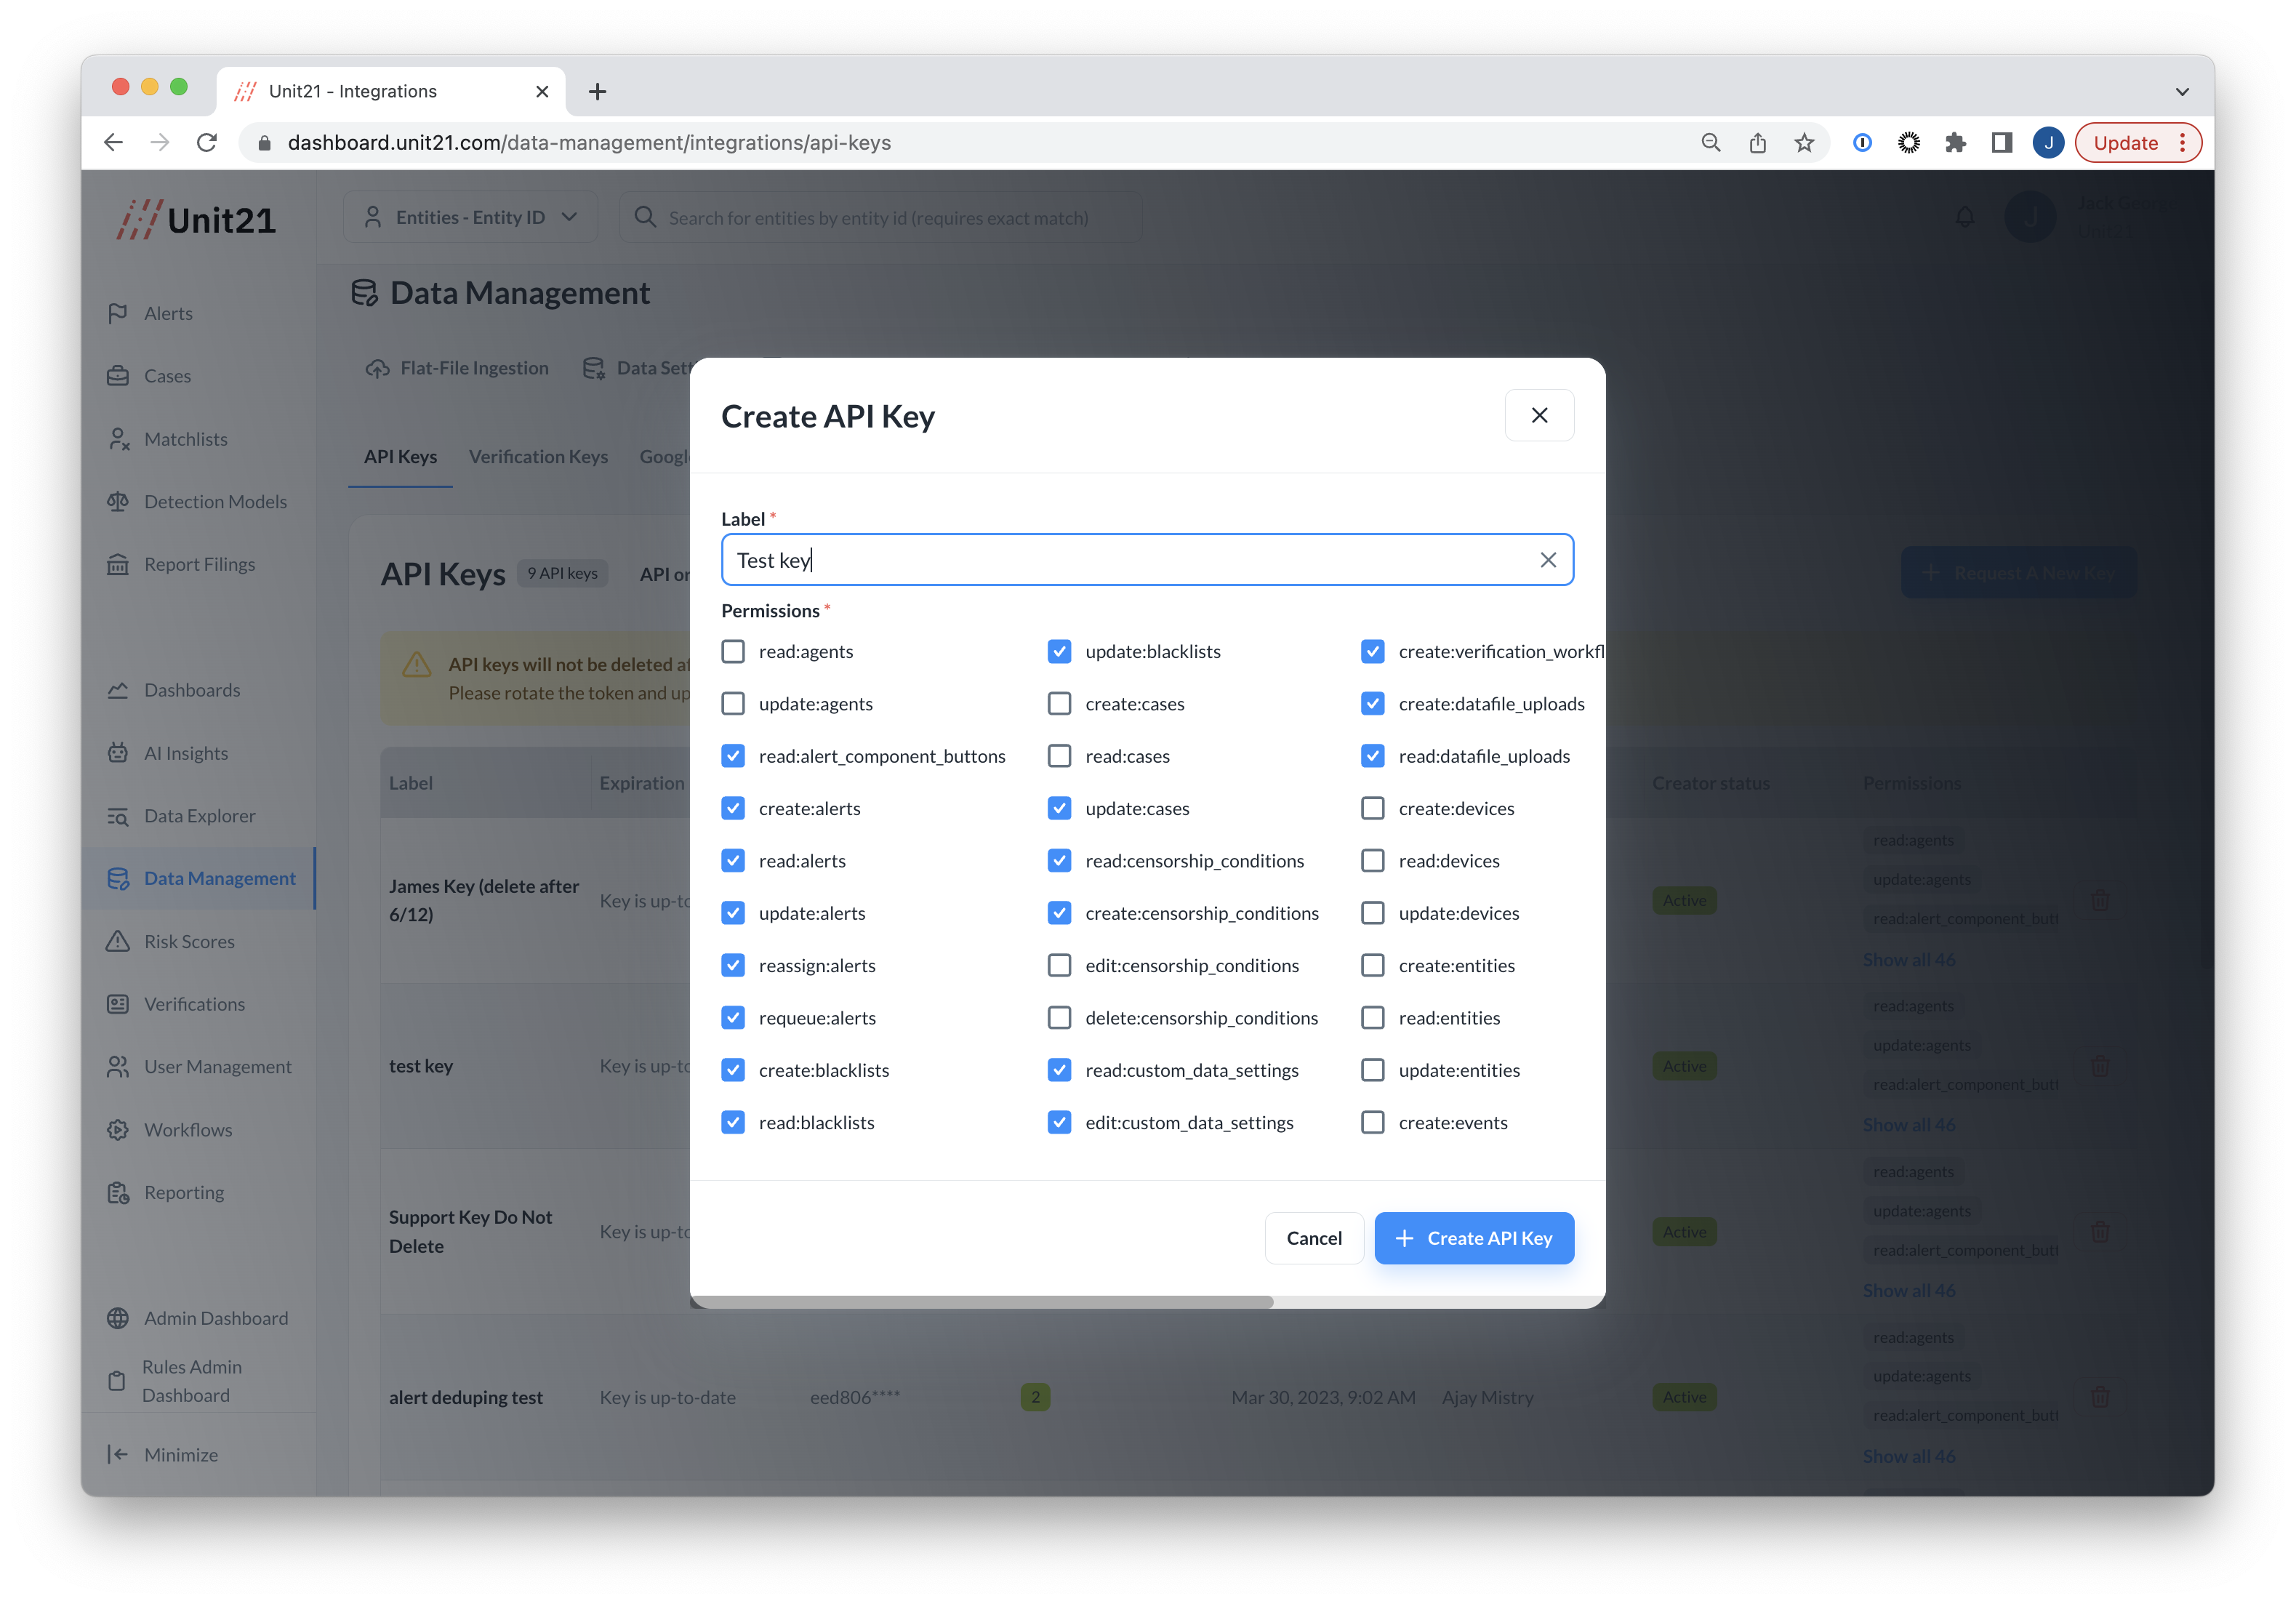Open Chrome Update menu button
Image resolution: width=2296 pixels, height=1604 pixels.
[x=2138, y=143]
